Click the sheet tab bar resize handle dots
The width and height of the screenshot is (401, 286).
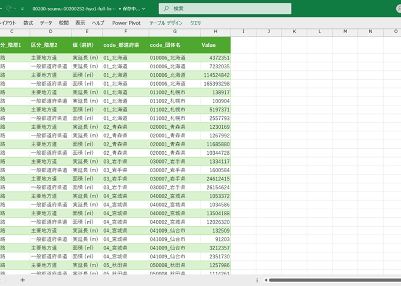click(x=257, y=280)
